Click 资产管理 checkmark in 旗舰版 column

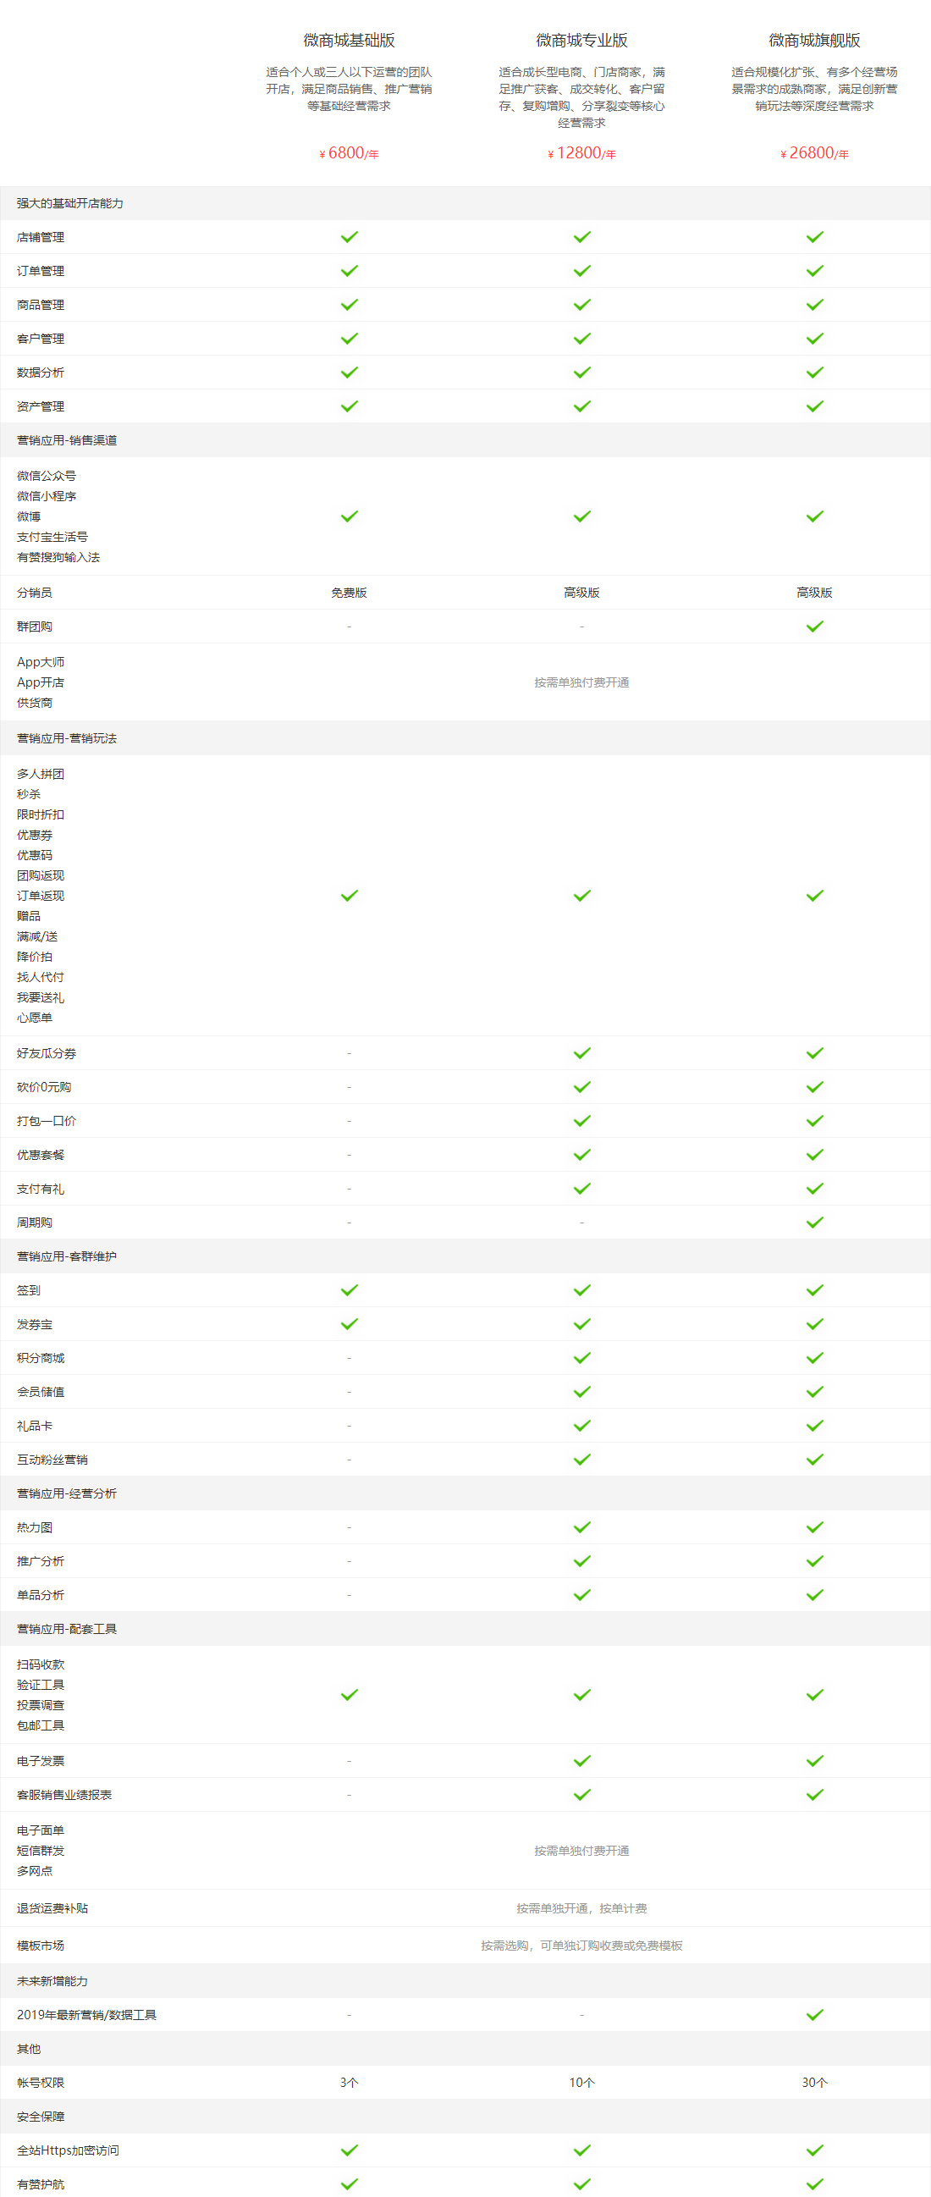point(815,406)
